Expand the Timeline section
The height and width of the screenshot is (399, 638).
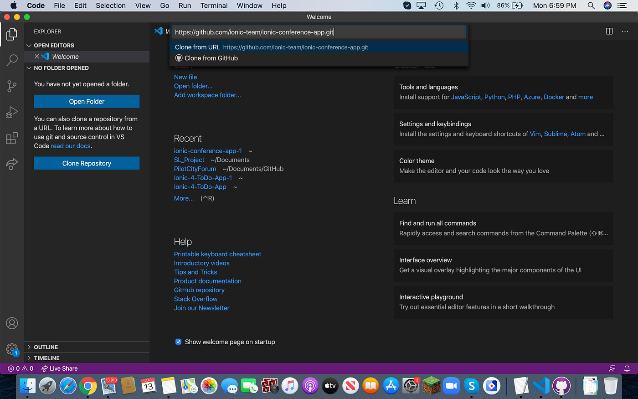click(x=43, y=358)
